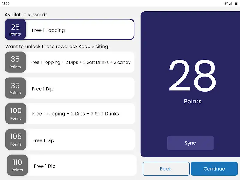Choose the 105-point Free 1 Dip reward
The width and height of the screenshot is (240, 180).
70,140
